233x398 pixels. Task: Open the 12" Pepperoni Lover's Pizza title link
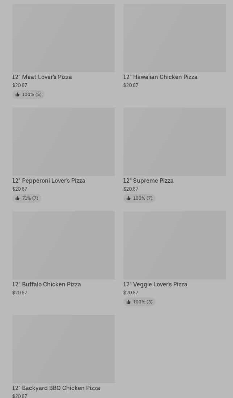(49, 181)
